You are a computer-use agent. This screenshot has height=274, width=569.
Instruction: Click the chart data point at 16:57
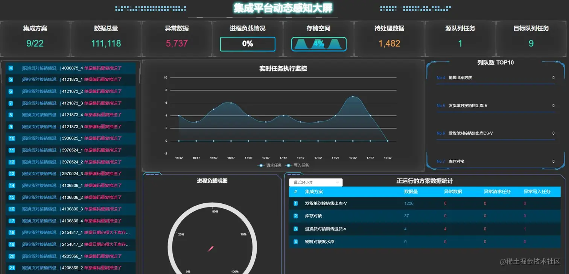(x=231, y=103)
